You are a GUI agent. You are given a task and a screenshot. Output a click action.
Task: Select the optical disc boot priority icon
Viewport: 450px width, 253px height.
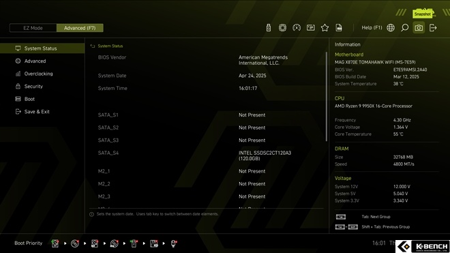coord(75,243)
